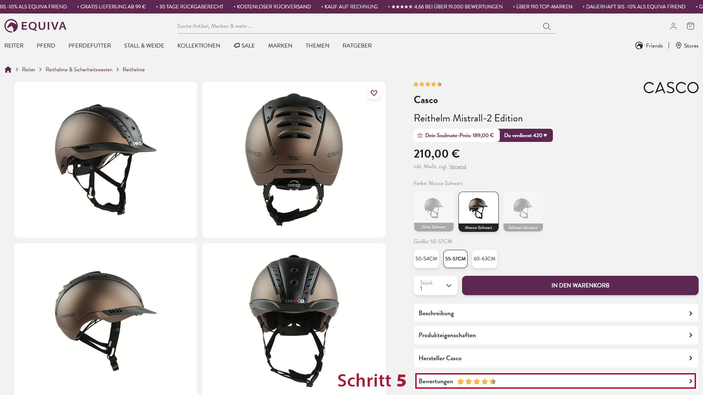Follow the Versand link
Screen dimensions: 703x395
(457, 166)
